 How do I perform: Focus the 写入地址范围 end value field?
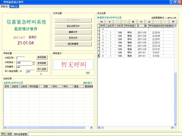[30, 72]
